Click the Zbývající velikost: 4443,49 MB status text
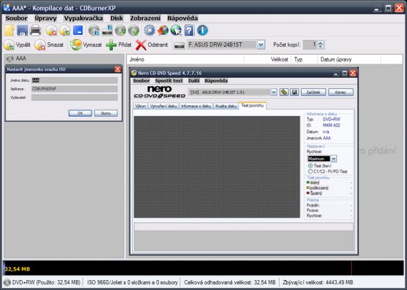The height and width of the screenshot is (290, 407). (x=318, y=282)
